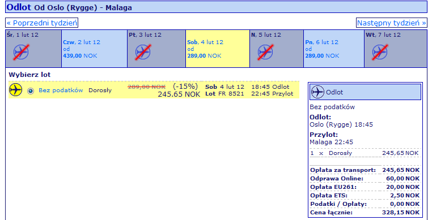Go to Następny tydzień »

(x=391, y=23)
